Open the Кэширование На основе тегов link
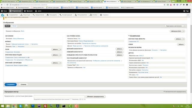192x108 pixels. click(143, 72)
